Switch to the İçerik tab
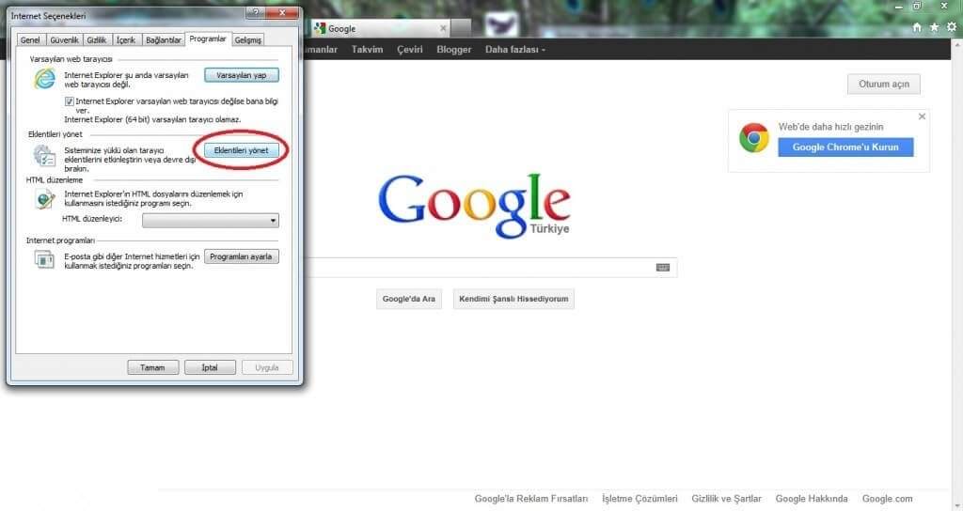The image size is (963, 511). point(126,39)
